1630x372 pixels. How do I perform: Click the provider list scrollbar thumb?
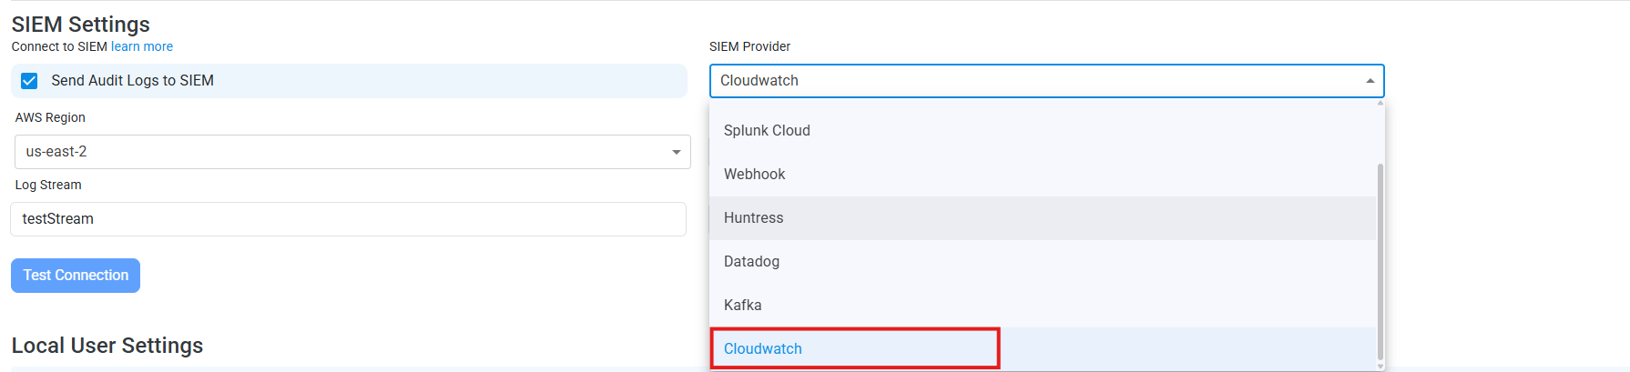[1380, 262]
